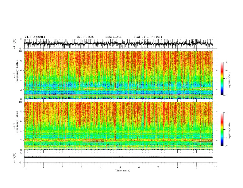Click the "-7" value on lower color bar
This screenshot has width=243, height=188.
[226, 146]
